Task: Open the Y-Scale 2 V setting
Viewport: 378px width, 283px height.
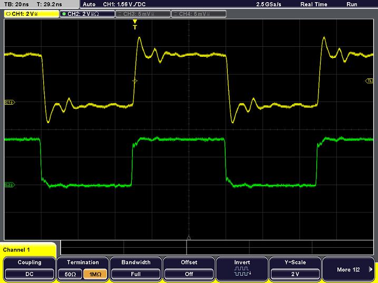Action: pos(295,273)
